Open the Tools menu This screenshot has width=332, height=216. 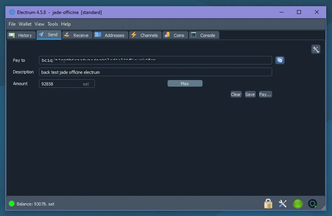pyautogui.click(x=52, y=24)
